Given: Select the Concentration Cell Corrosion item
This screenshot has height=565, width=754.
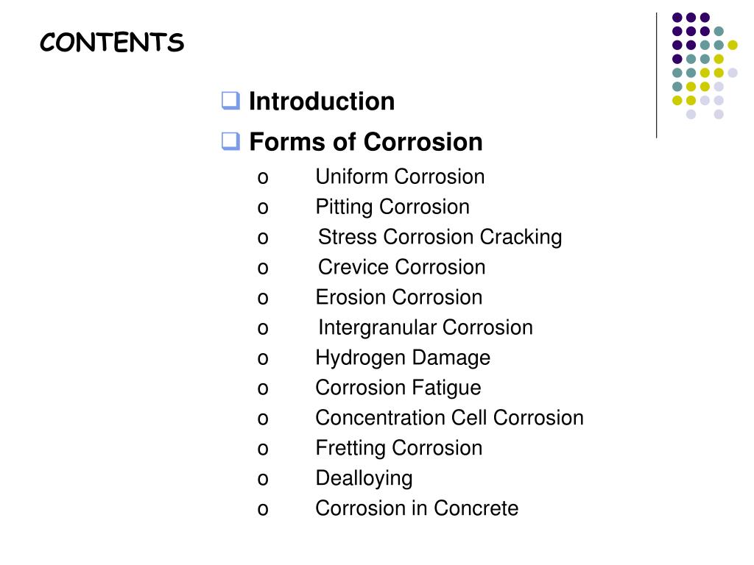Looking at the screenshot, I should coord(450,418).
